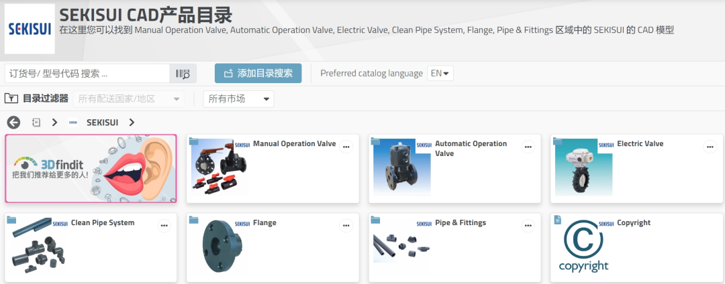The width and height of the screenshot is (725, 284).
Task: Click the Flange folder icon
Action: [193, 220]
